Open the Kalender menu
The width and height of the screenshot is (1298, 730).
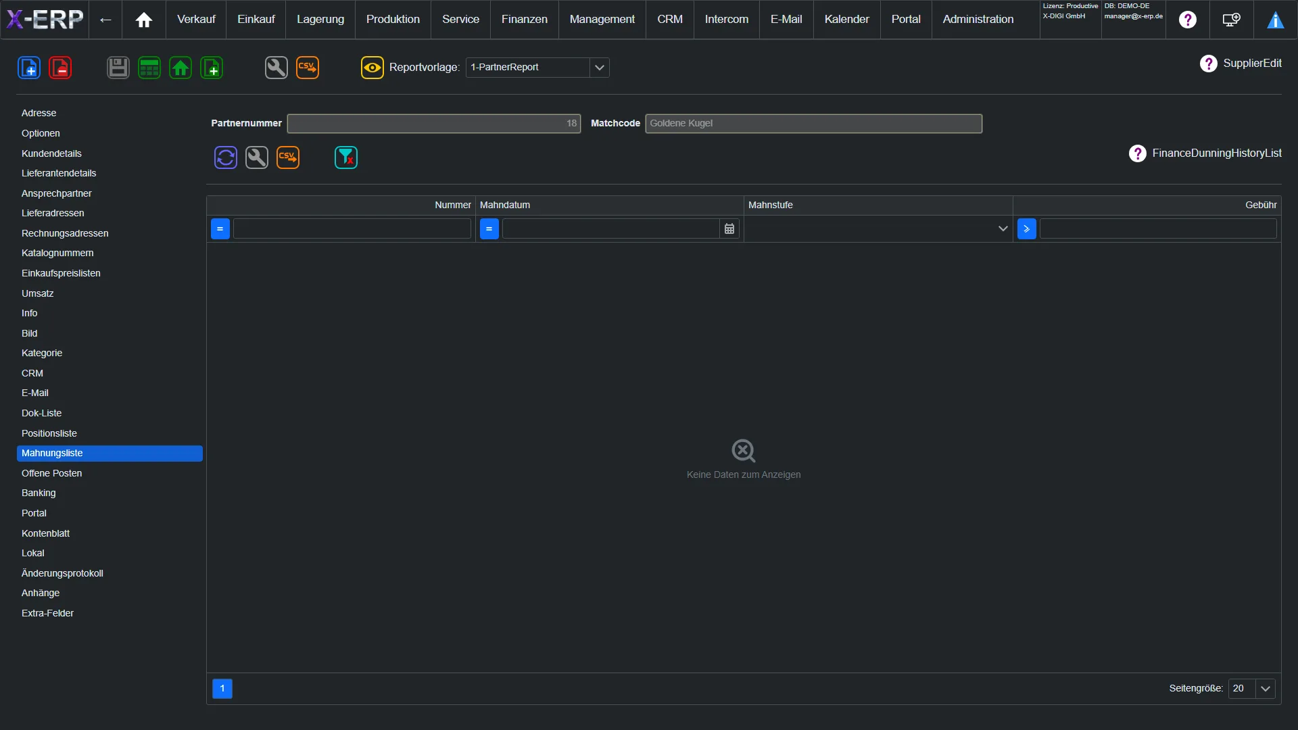click(x=847, y=20)
